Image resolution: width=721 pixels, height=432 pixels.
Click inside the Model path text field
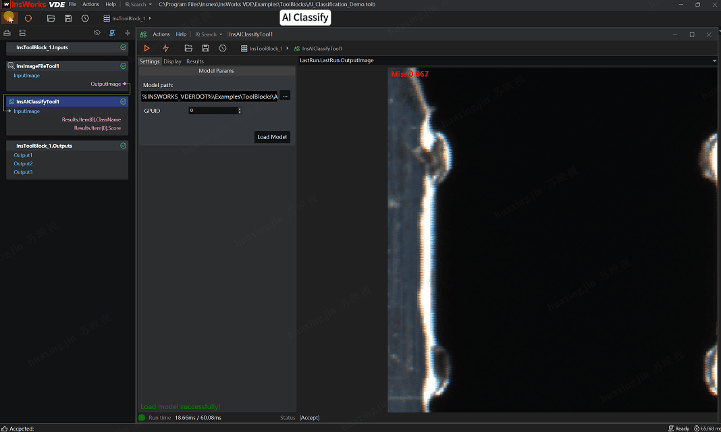click(x=209, y=97)
